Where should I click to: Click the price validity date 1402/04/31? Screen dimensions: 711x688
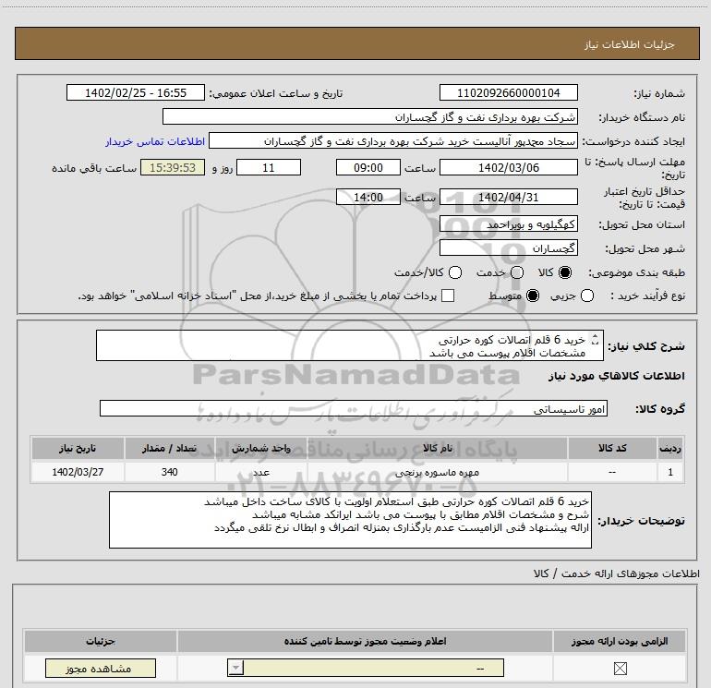click(x=508, y=197)
